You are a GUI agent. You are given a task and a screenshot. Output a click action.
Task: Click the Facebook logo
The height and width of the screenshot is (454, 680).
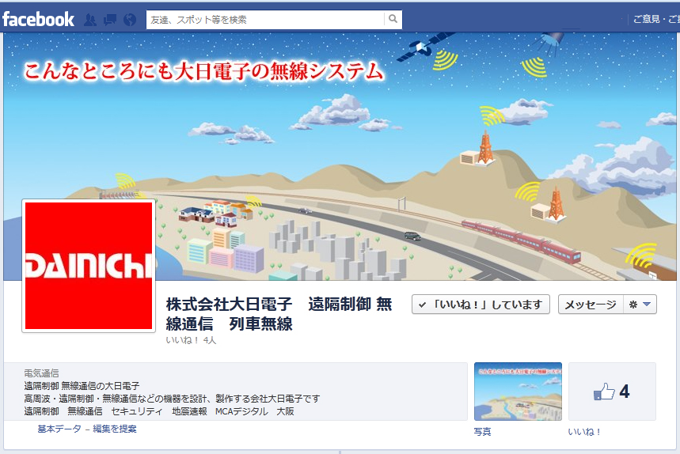click(x=38, y=20)
